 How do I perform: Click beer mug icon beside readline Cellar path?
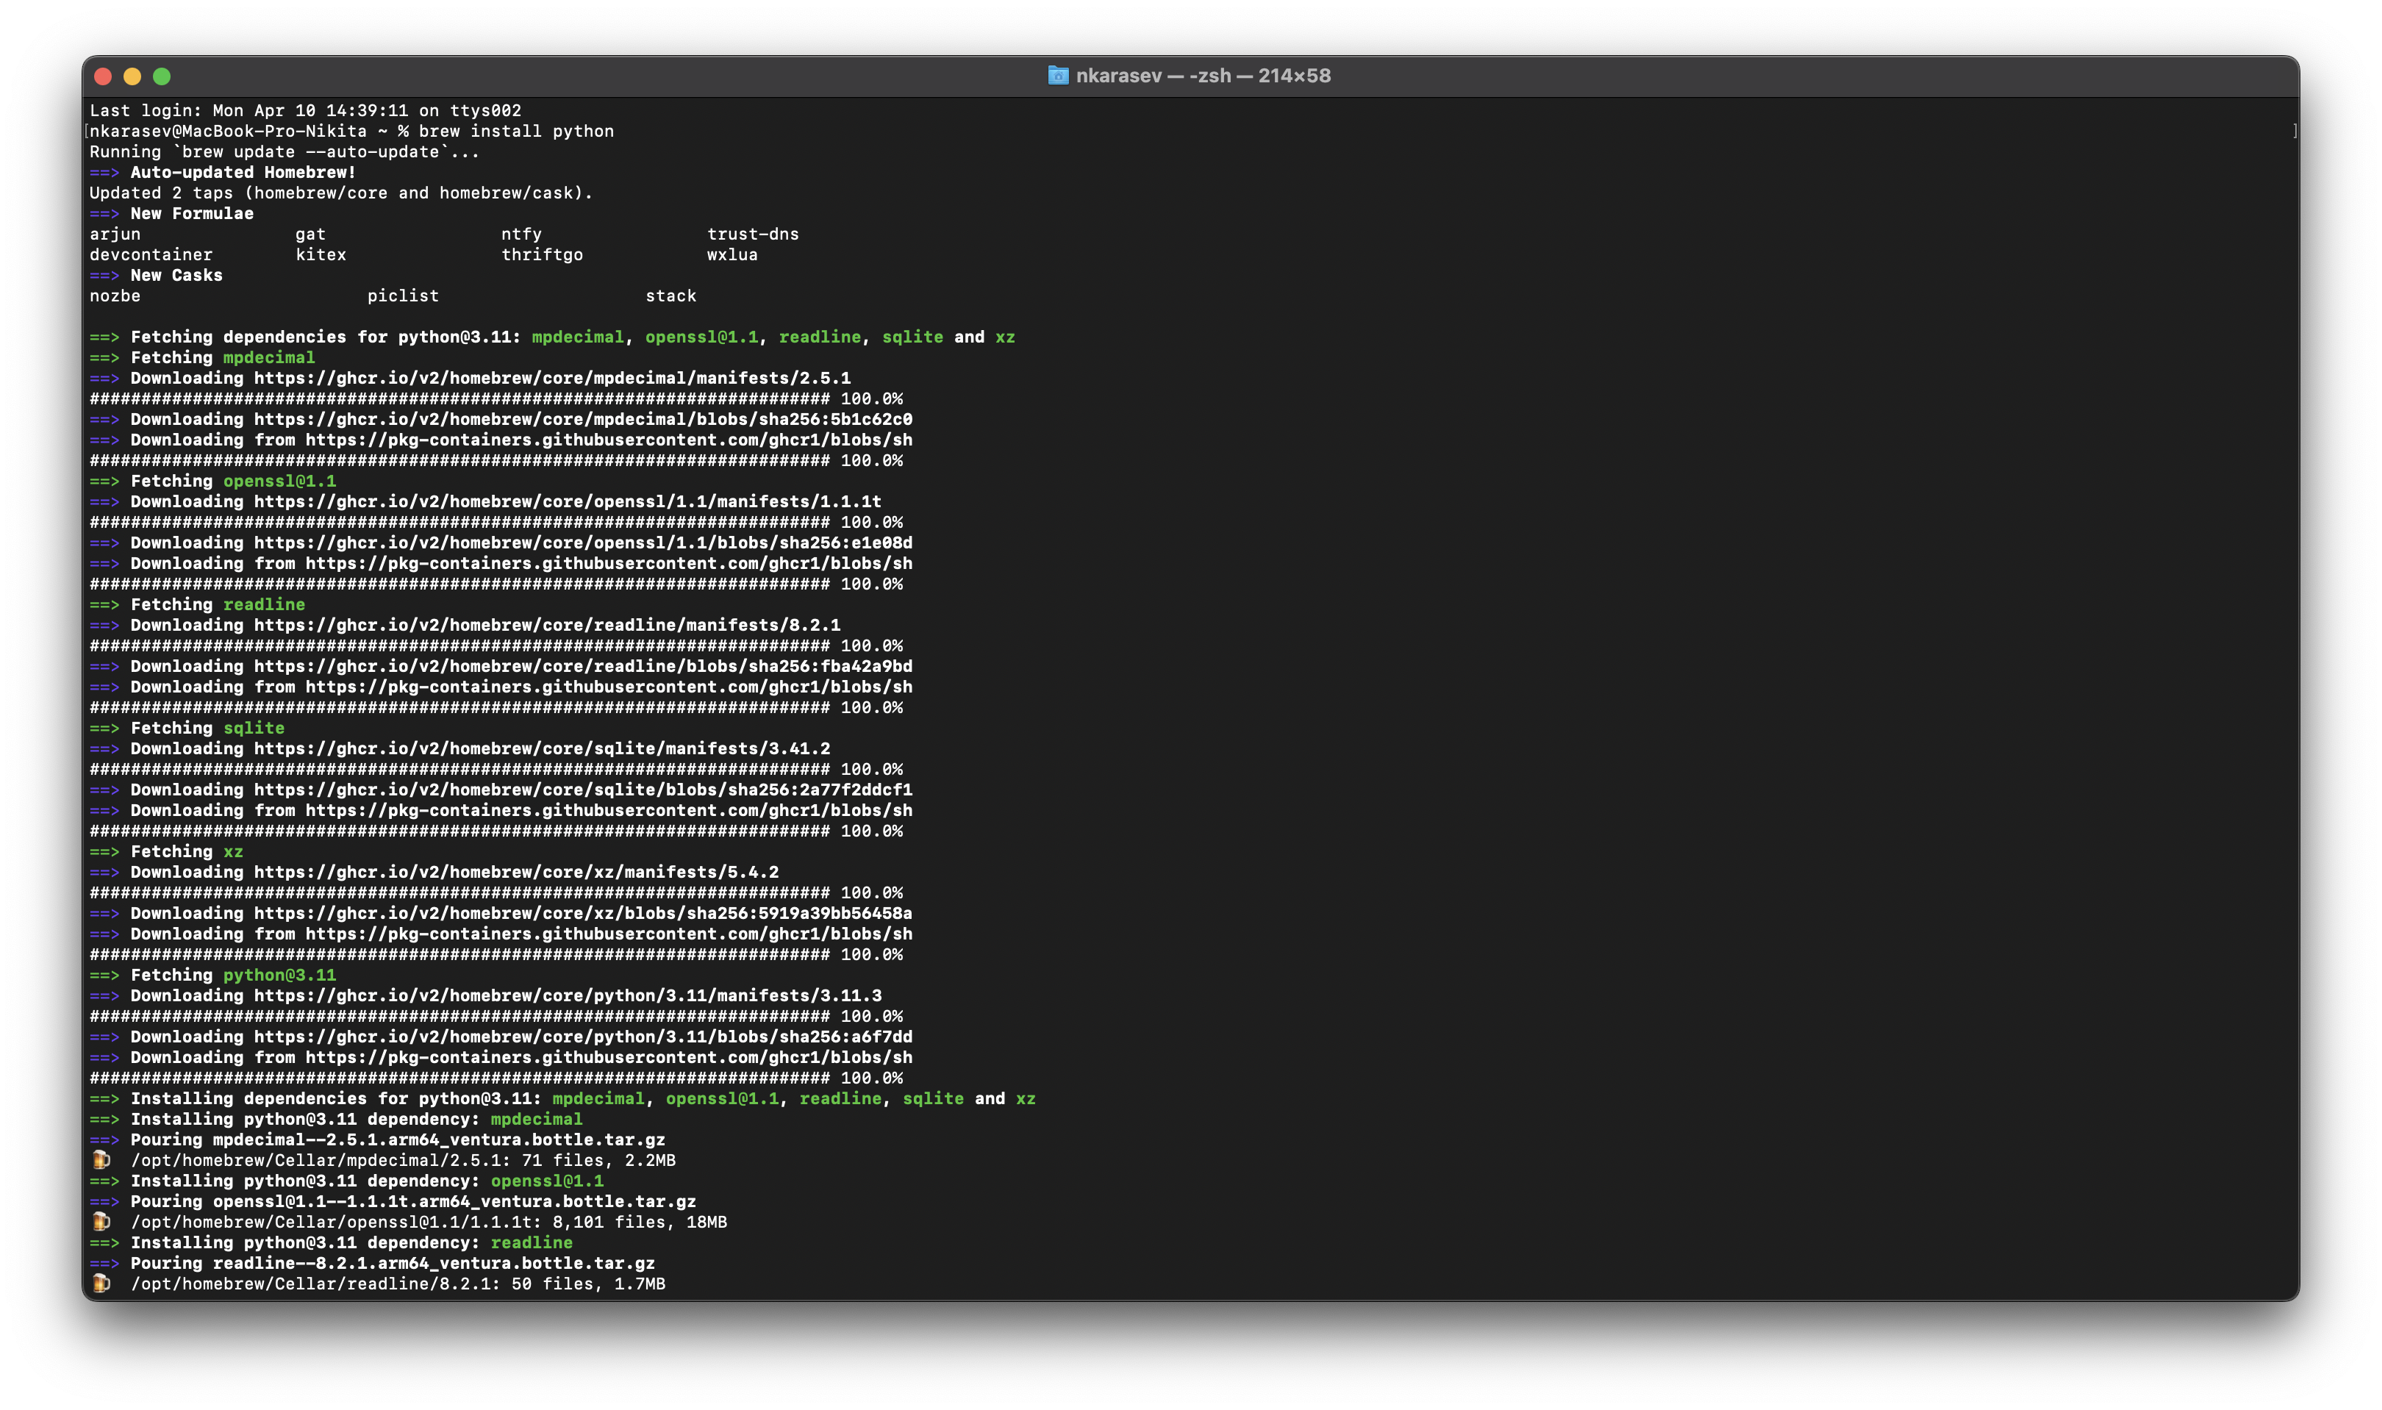[101, 1284]
